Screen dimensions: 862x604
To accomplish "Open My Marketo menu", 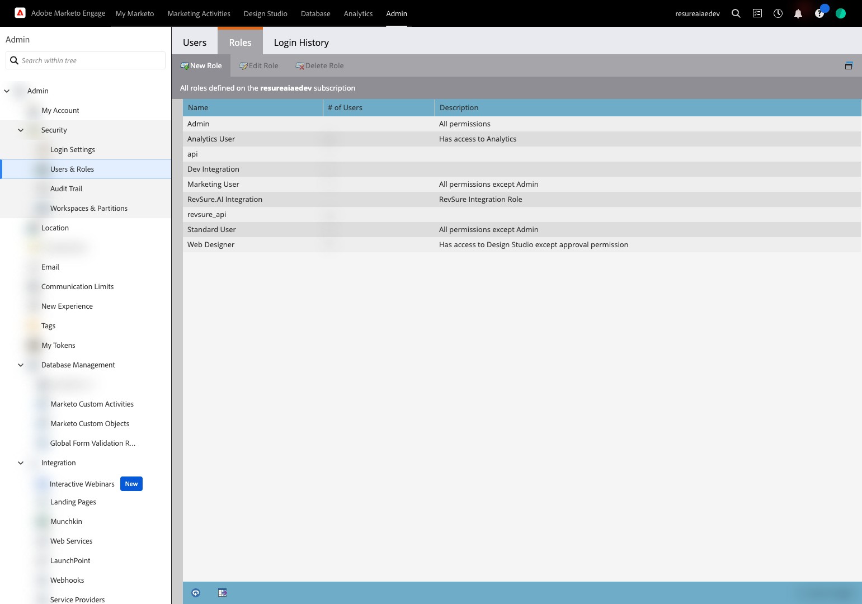I will click(135, 13).
